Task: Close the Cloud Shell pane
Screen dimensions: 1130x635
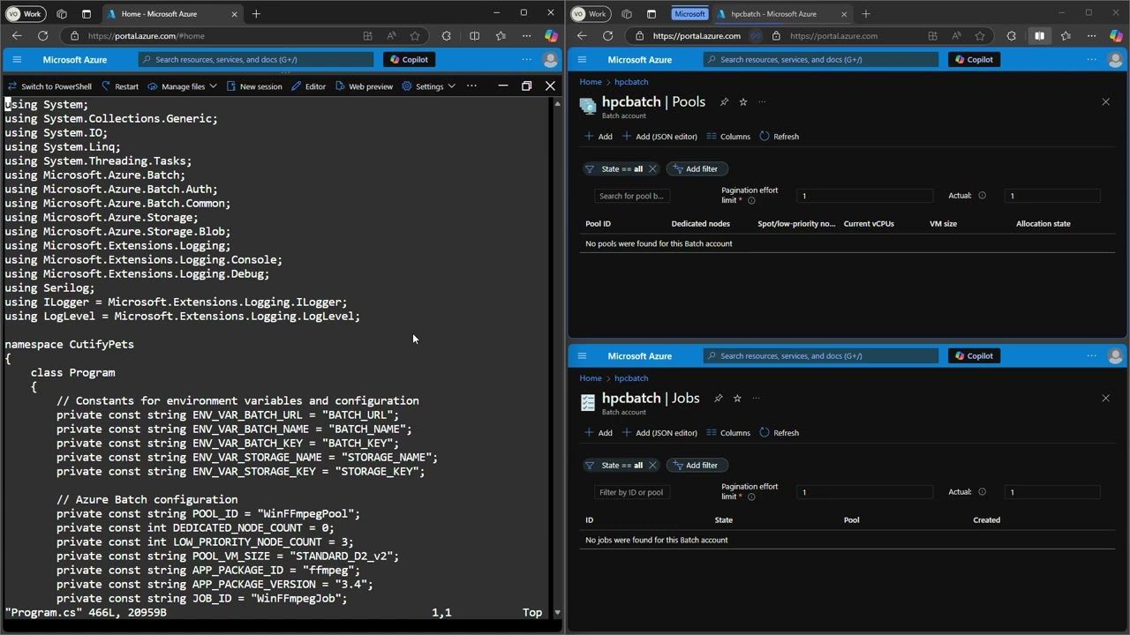Action: tap(550, 86)
